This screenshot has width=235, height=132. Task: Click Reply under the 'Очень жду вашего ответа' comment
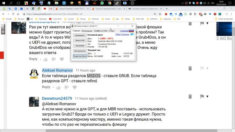33,59
